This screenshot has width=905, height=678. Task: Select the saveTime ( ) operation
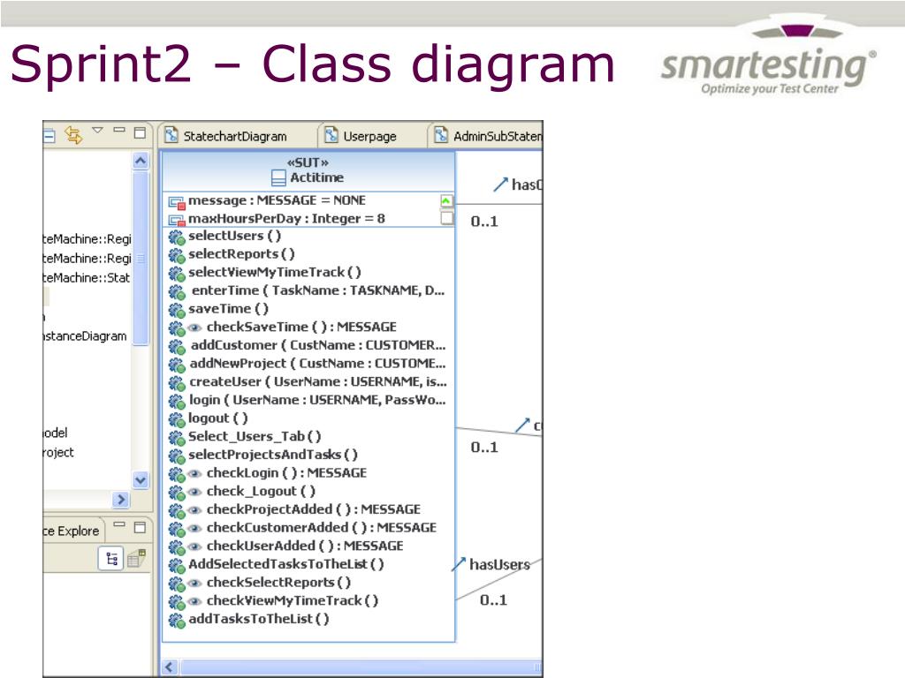229,309
